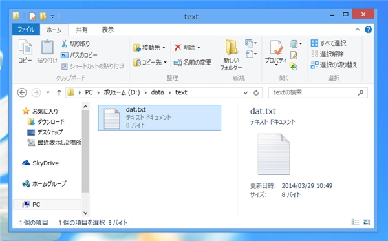388x241 pixels.
Task: Expand the Properties (プロパティ) dropdown arrow
Action: pos(276,65)
